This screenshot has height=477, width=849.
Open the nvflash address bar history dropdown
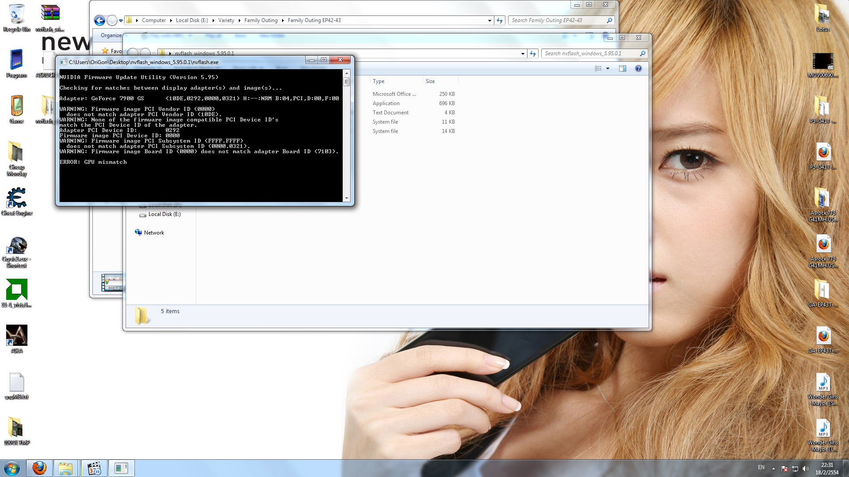pyautogui.click(x=523, y=53)
